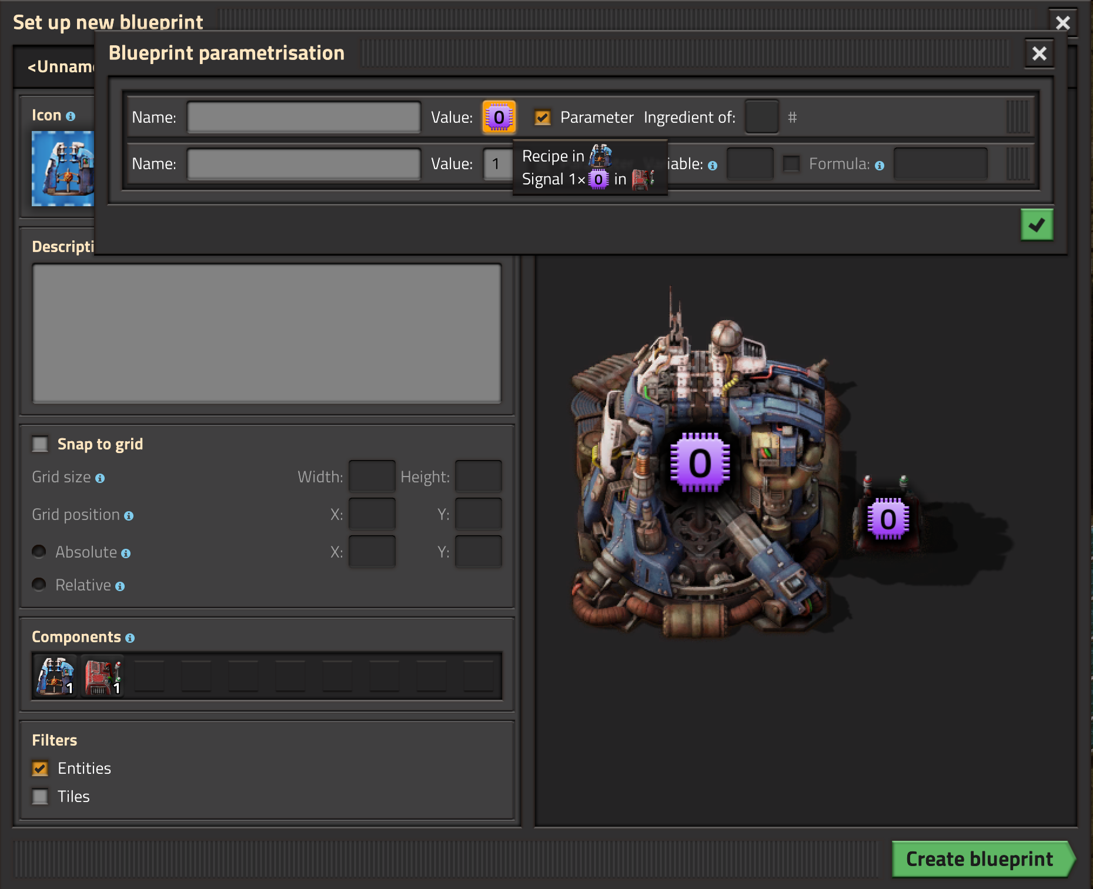Click the Components info icon
The image size is (1093, 889).
click(x=130, y=638)
